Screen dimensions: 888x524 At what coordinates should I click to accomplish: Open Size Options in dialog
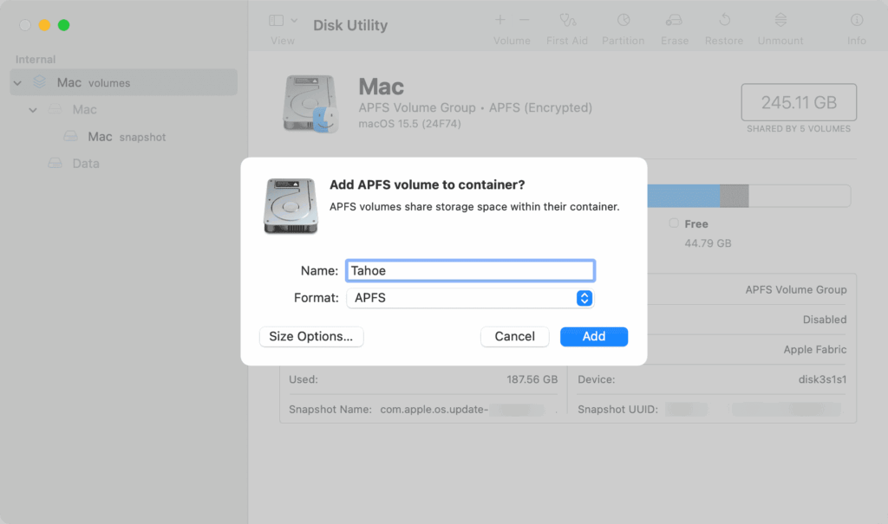(311, 337)
